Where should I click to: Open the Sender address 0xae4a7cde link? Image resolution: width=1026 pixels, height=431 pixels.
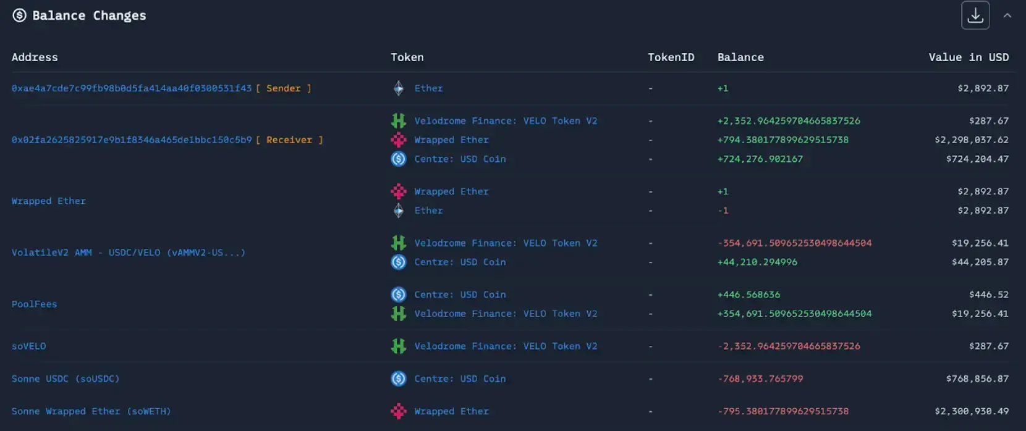tap(131, 88)
